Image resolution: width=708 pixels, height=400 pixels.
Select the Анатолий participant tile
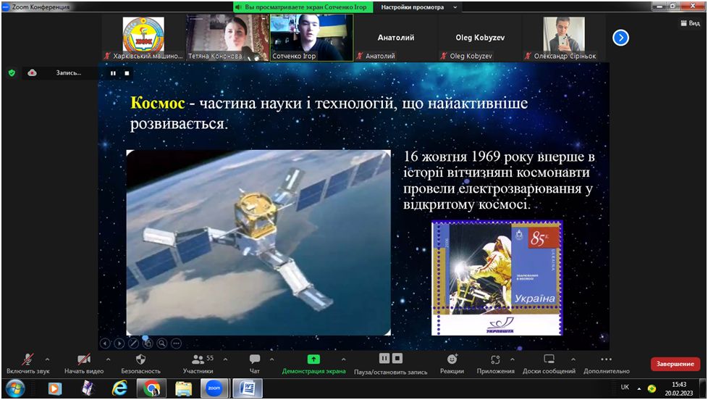(396, 38)
